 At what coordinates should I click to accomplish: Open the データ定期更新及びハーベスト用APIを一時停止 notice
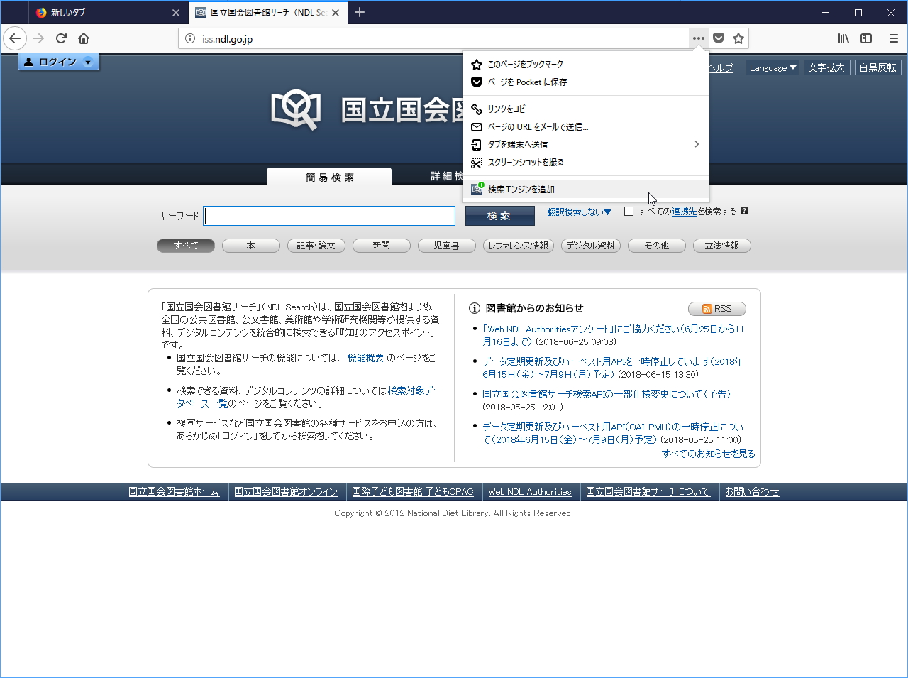click(x=613, y=368)
